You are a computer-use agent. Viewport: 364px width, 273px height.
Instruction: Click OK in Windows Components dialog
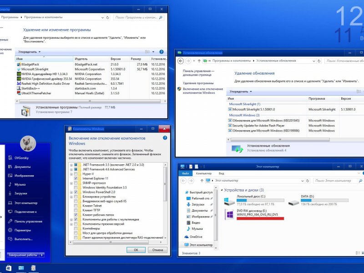click(x=136, y=250)
